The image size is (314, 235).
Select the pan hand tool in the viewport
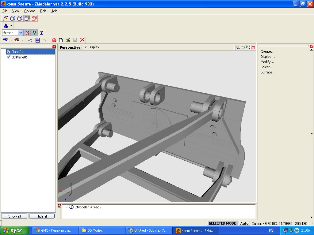(x=243, y=47)
